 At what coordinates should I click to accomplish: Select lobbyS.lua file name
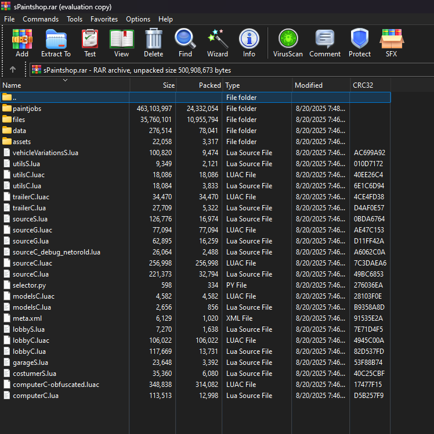(x=29, y=329)
